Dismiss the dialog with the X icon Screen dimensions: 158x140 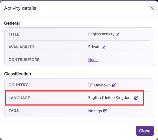[152, 8]
